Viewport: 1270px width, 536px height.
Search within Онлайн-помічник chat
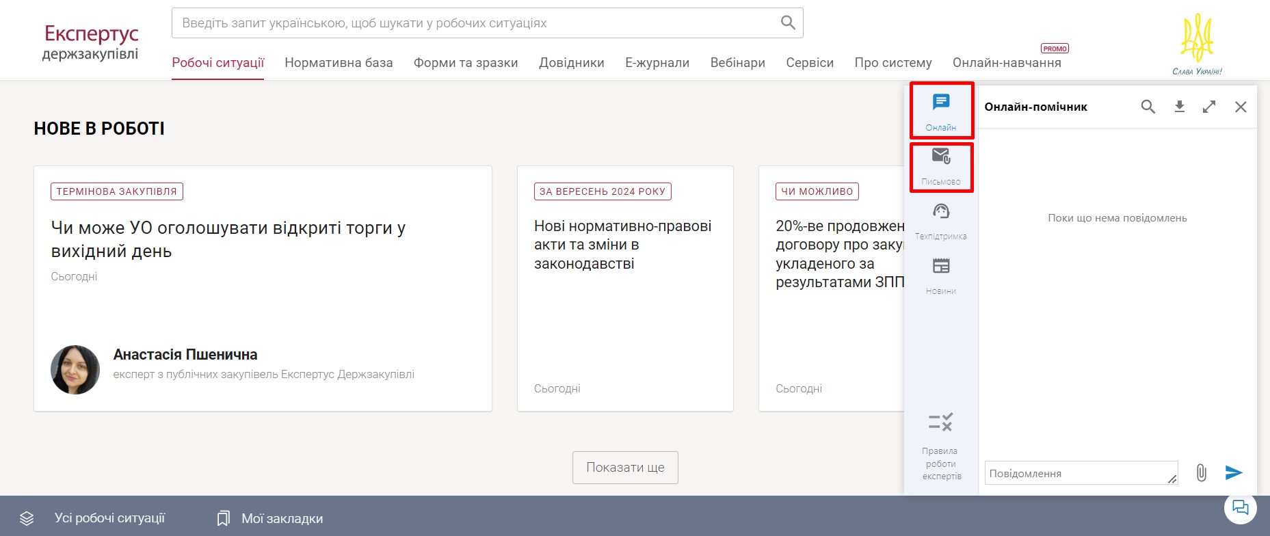(1148, 107)
